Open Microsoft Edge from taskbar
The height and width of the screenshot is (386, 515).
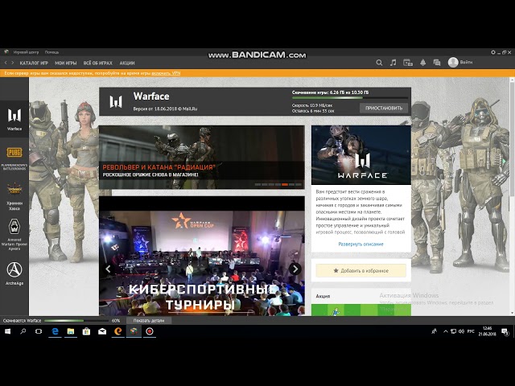point(55,331)
